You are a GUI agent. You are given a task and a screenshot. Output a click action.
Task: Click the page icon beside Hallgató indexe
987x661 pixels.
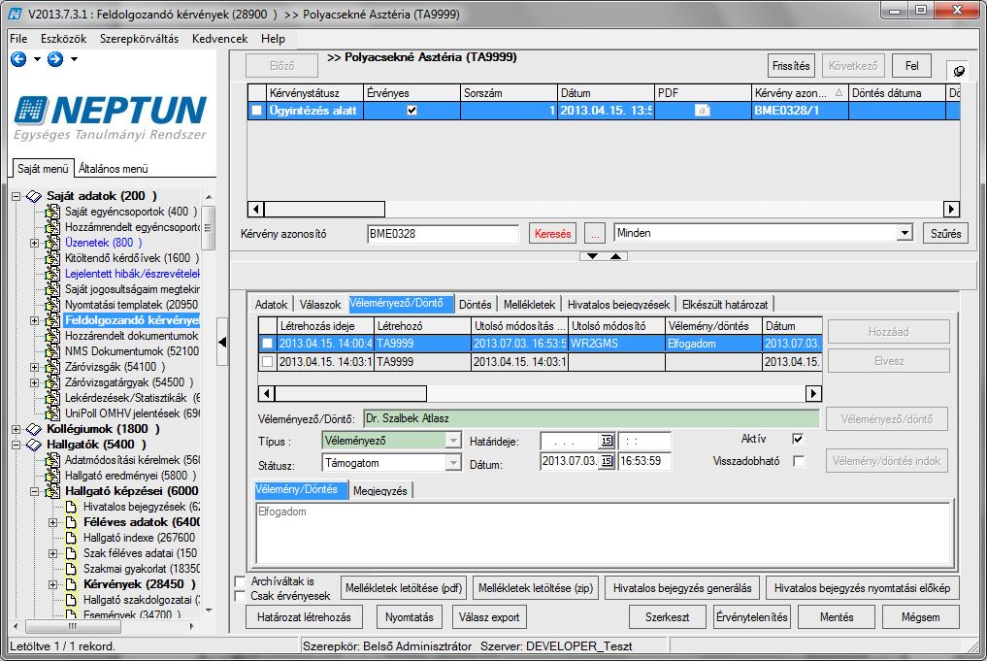click(x=72, y=538)
